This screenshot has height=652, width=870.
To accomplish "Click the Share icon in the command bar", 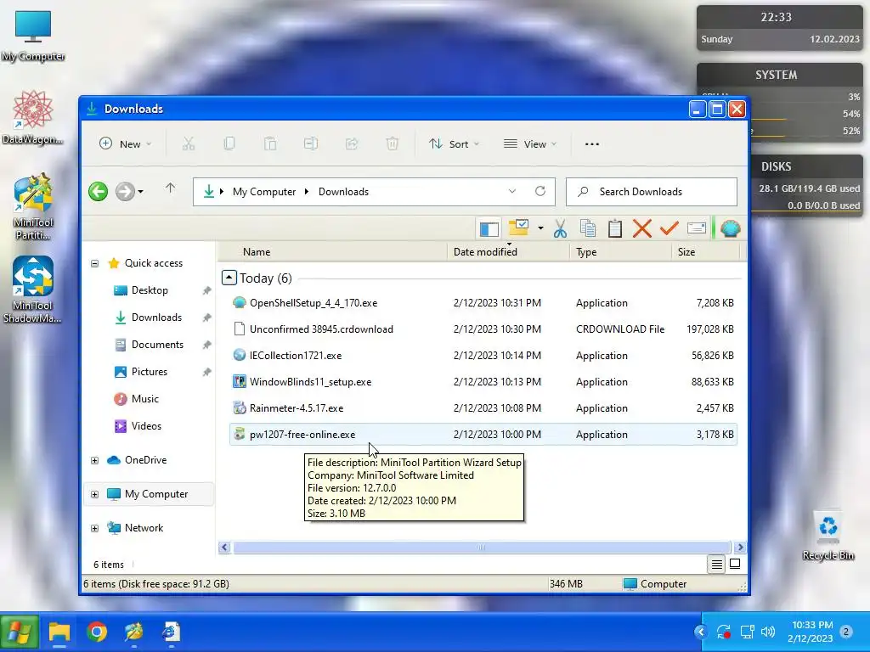I will (x=352, y=144).
